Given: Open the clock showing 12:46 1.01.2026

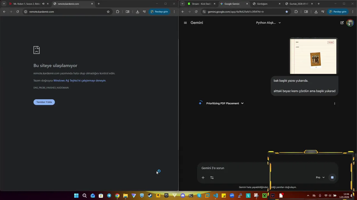Looking at the screenshot, I should (x=344, y=196).
